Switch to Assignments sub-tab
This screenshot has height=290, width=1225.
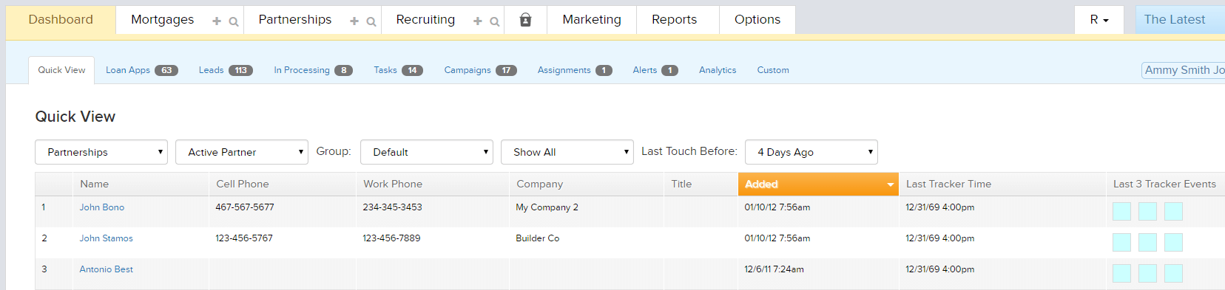575,70
